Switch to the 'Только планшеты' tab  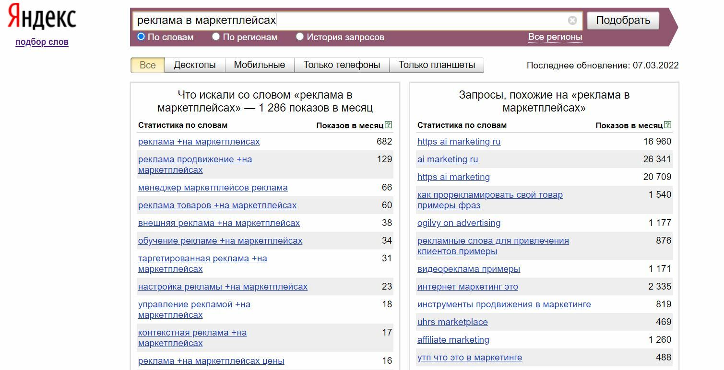point(437,65)
